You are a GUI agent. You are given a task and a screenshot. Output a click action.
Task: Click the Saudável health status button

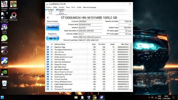tap(53, 27)
